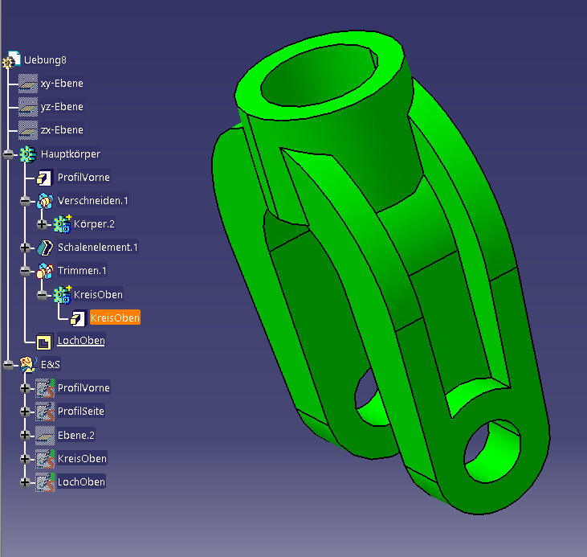Click the Hauptkörper body gear icon
Screen dimensions: 587x557
27,154
